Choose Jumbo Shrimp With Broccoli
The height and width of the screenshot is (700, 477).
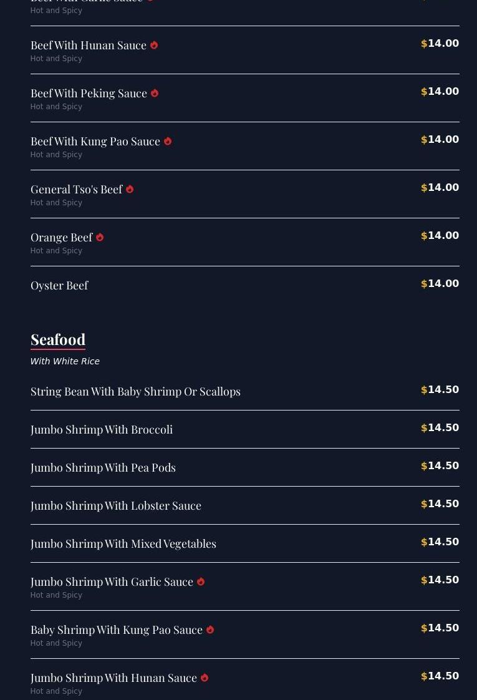[x=102, y=429]
